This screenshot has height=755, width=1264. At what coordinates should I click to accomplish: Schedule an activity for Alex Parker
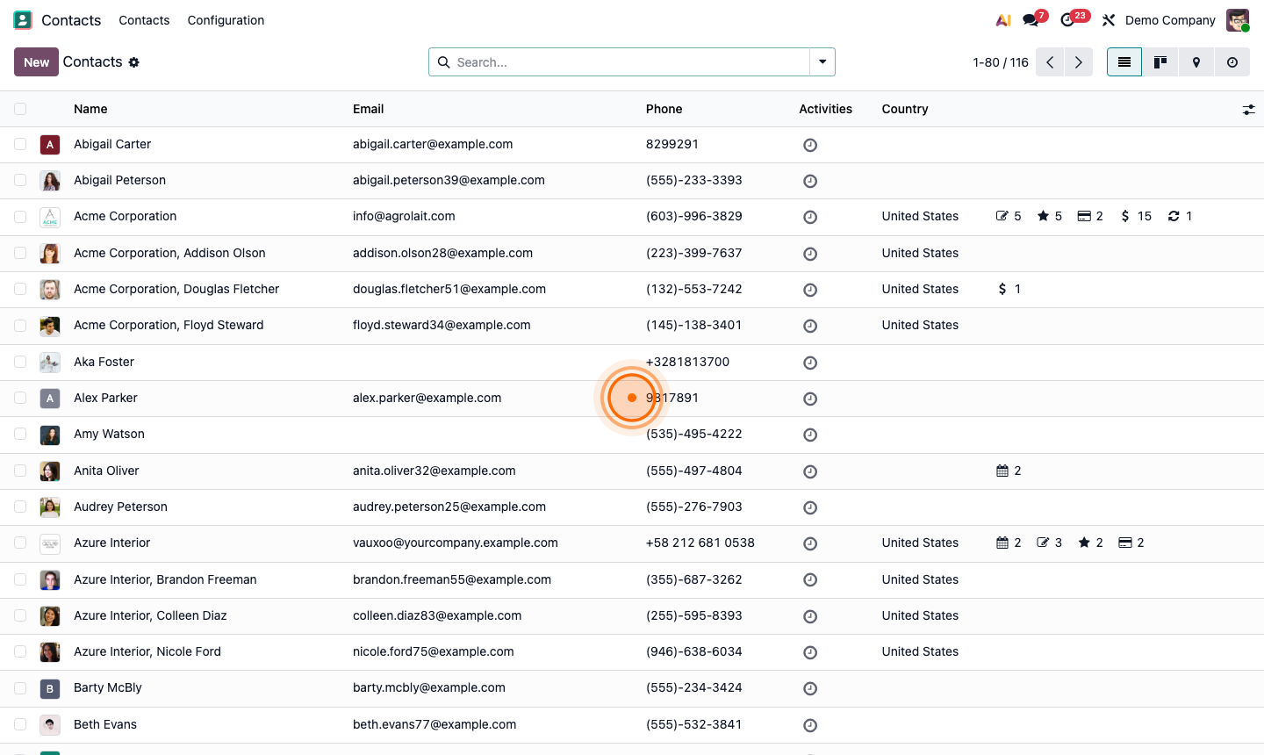coord(809,398)
